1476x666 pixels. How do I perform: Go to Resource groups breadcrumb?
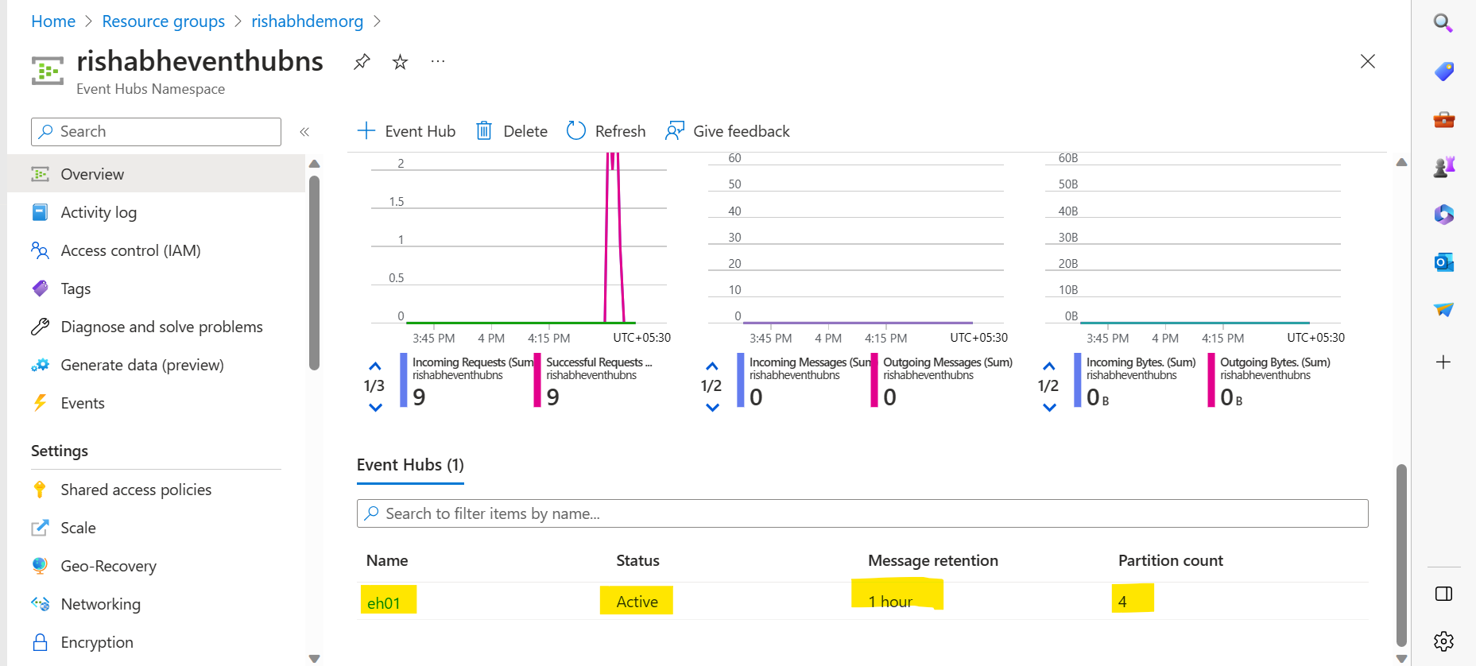164,21
